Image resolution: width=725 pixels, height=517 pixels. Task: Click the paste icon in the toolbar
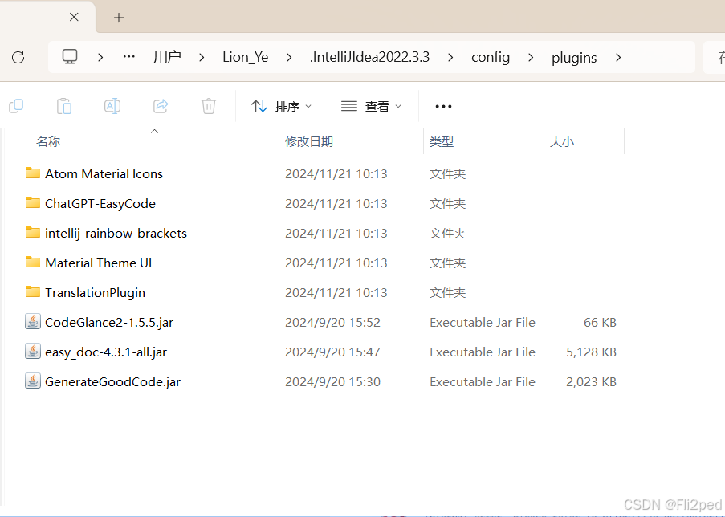point(64,106)
